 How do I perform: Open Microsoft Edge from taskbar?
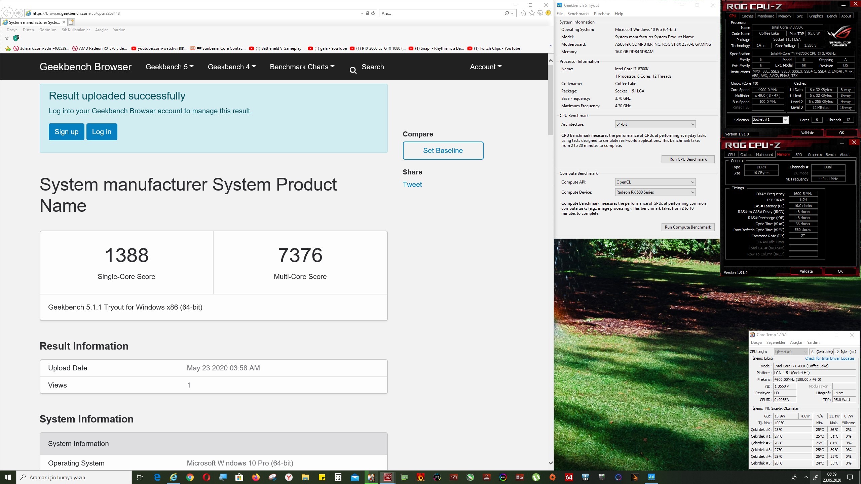click(157, 477)
